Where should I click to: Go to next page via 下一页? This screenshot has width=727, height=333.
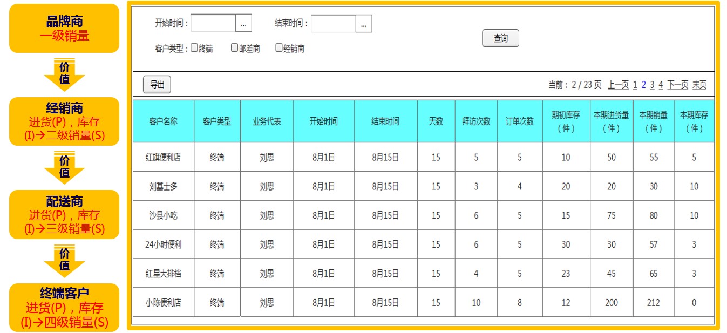point(677,85)
